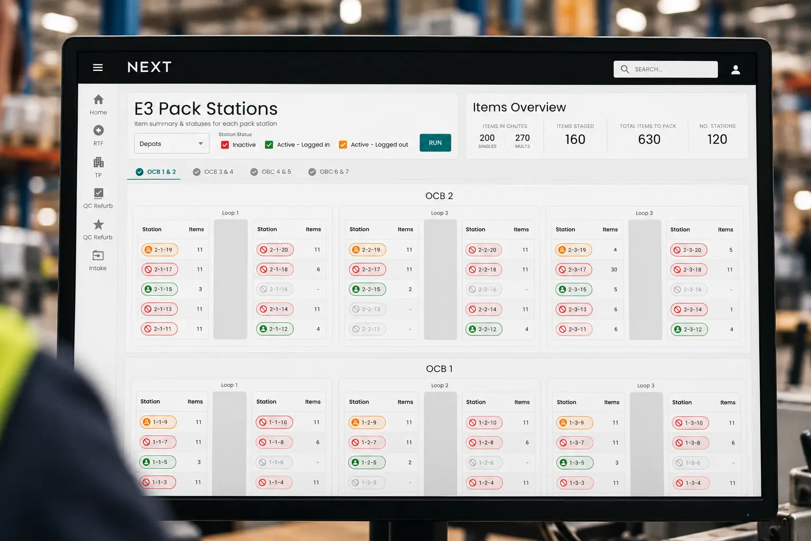Select station 1-1-9 chip
Image resolution: width=811 pixels, height=541 pixels.
[x=158, y=422]
